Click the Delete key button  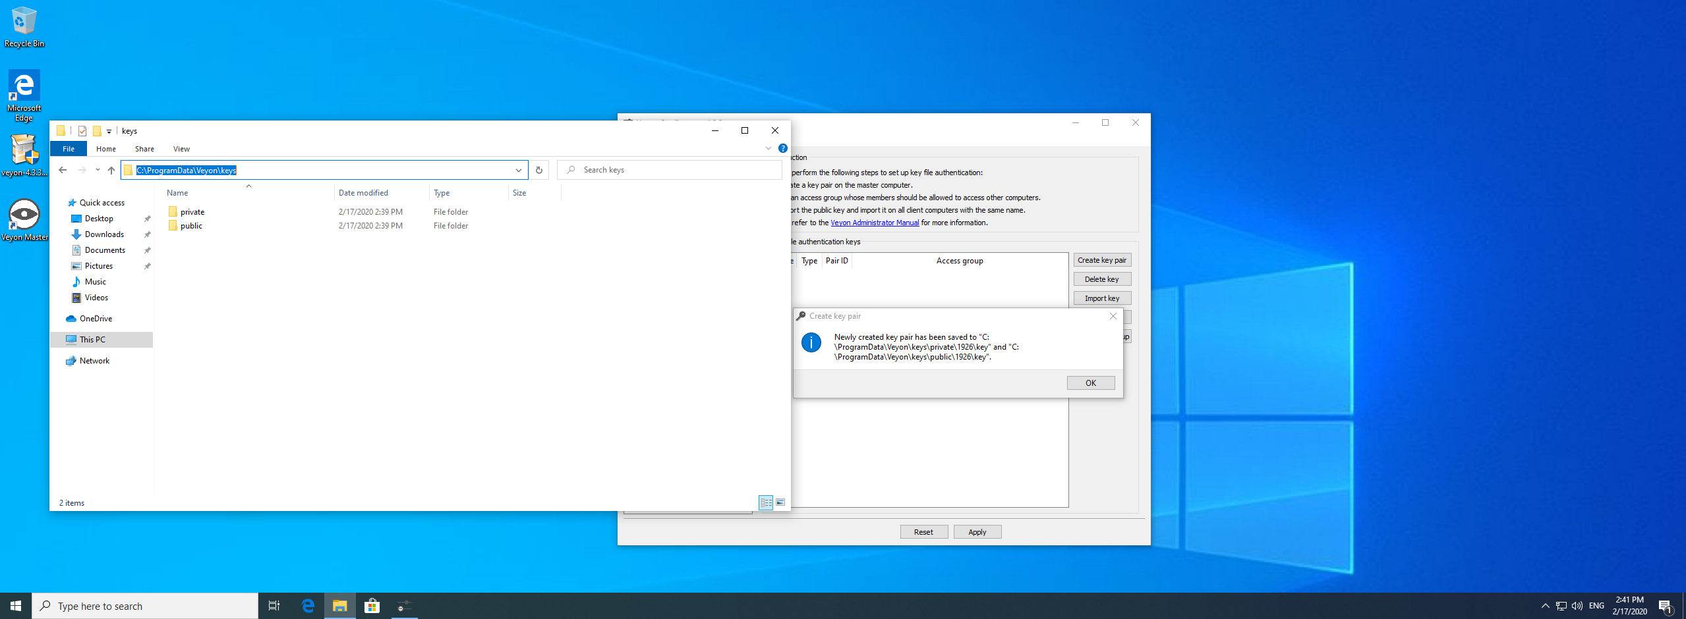coord(1102,279)
